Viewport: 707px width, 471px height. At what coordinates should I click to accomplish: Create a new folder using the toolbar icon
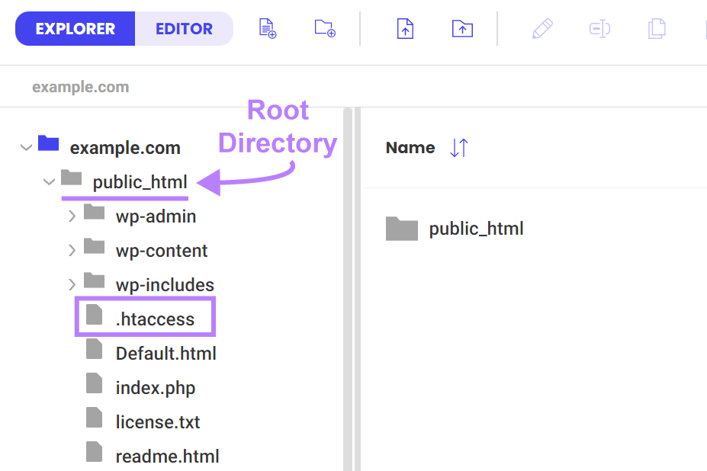coord(324,28)
